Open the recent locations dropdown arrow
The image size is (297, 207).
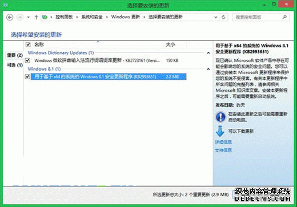click(28, 17)
